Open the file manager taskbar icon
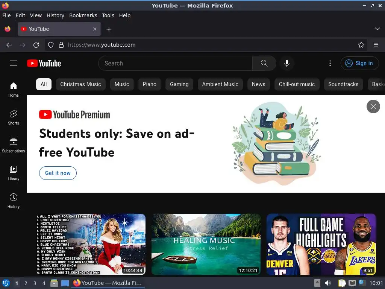This screenshot has width=385, height=289. click(54, 283)
